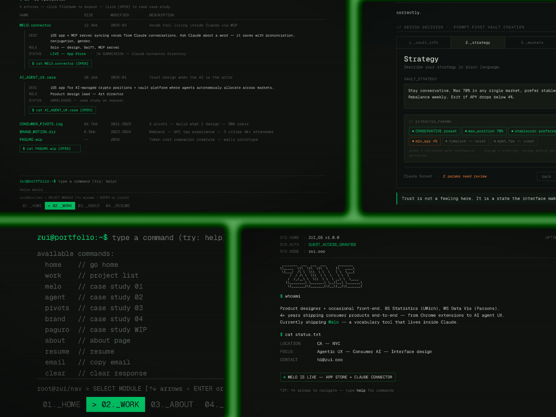The width and height of the screenshot is (556, 417).
Task: Click the cat AI_AGENT_UX.case [OPEN] button
Action: tap(62, 110)
